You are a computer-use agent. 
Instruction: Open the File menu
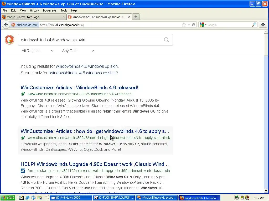pos(5,10)
